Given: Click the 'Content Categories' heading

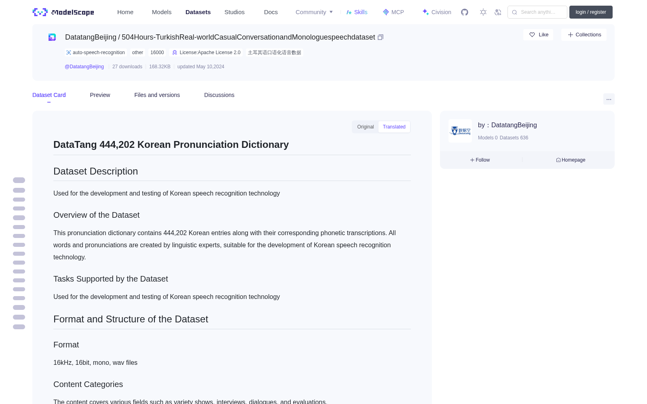Looking at the screenshot, I should pos(88,385).
